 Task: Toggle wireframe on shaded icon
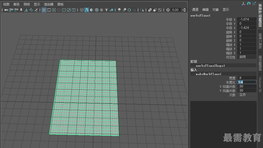tap(97, 10)
